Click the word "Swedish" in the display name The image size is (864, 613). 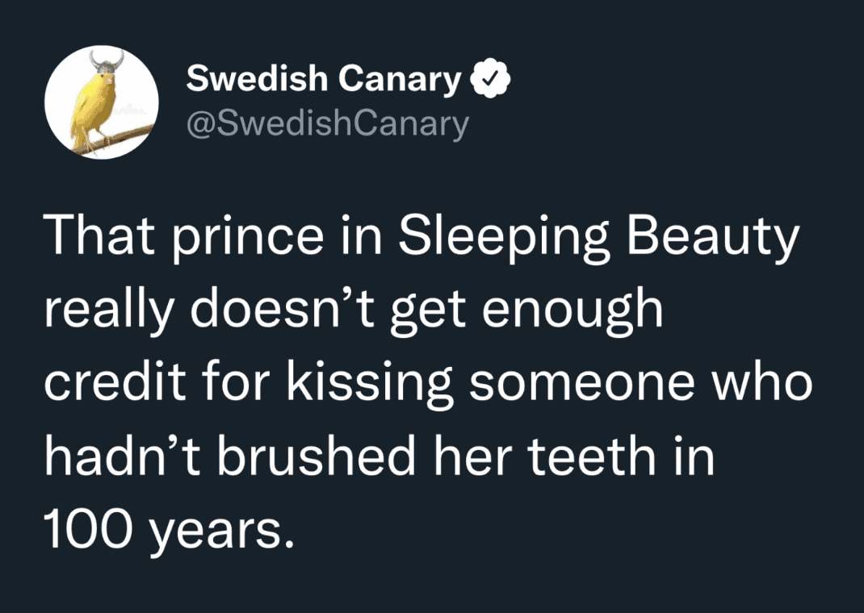click(x=257, y=79)
